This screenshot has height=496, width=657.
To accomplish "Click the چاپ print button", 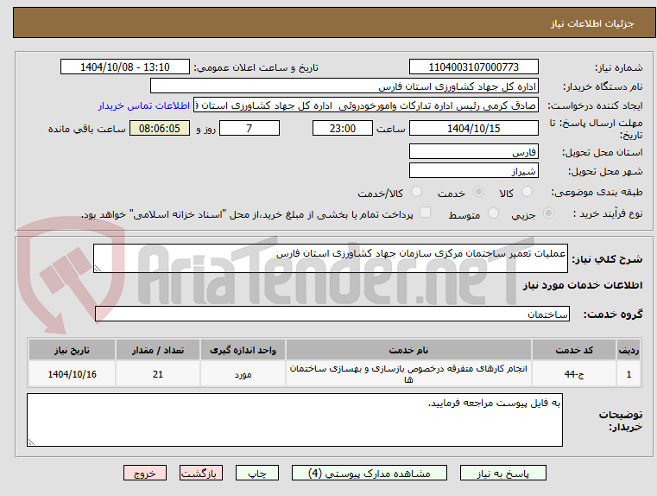I will pyautogui.click(x=257, y=473).
